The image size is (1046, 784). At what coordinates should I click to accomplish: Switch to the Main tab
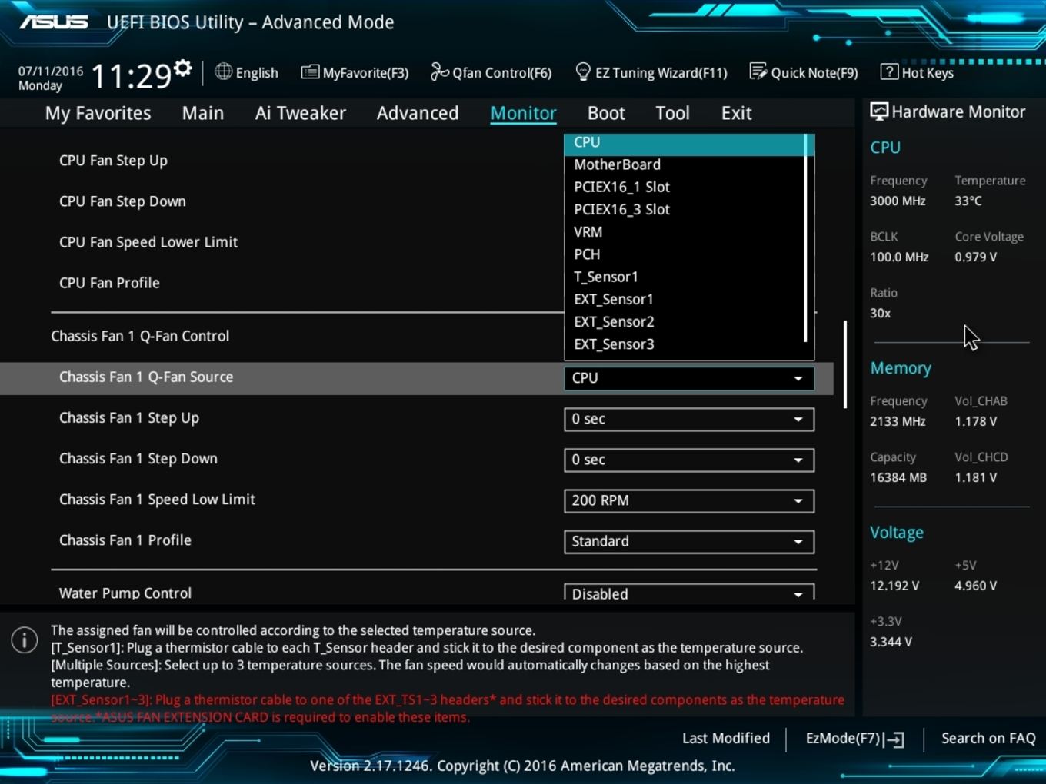click(x=203, y=113)
